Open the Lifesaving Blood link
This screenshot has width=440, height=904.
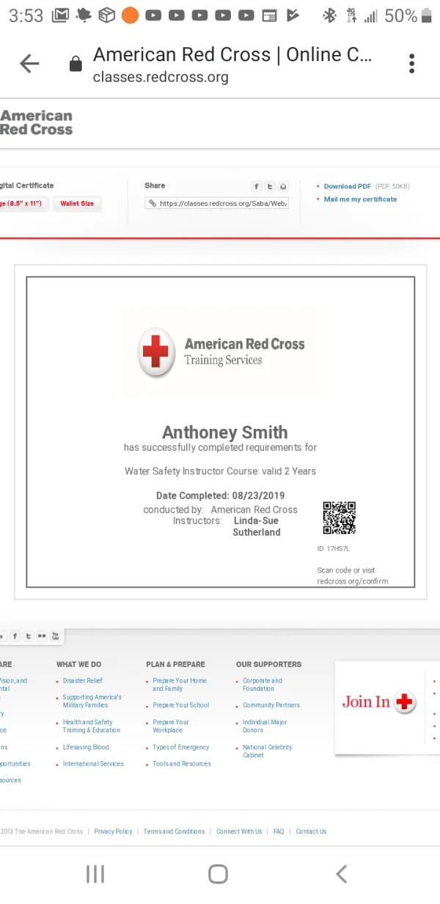tap(86, 747)
